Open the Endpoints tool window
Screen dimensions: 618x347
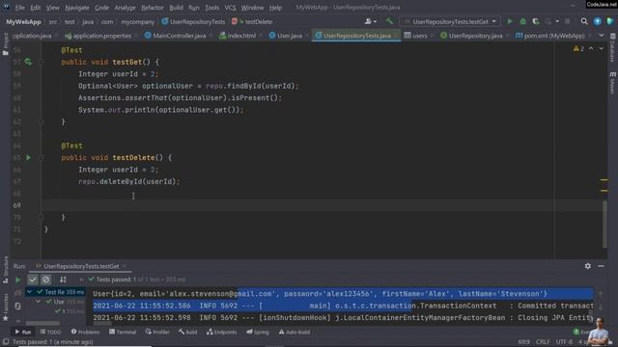(221, 332)
